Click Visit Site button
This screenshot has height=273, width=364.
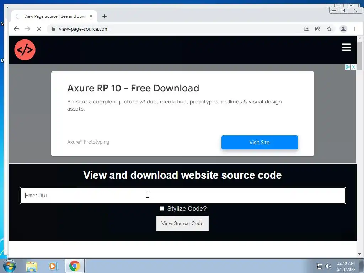pyautogui.click(x=259, y=142)
